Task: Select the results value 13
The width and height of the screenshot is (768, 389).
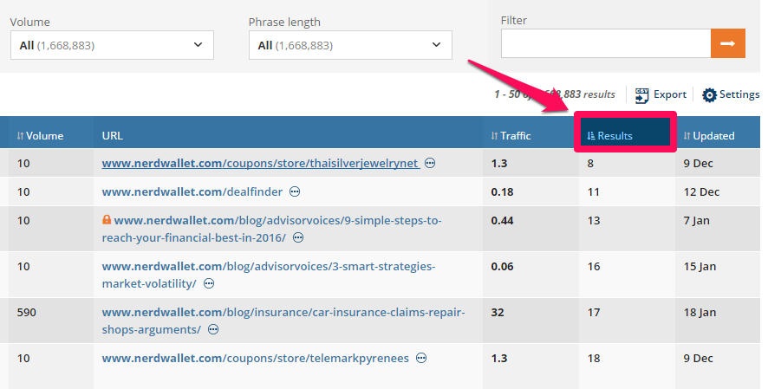Action: point(593,221)
